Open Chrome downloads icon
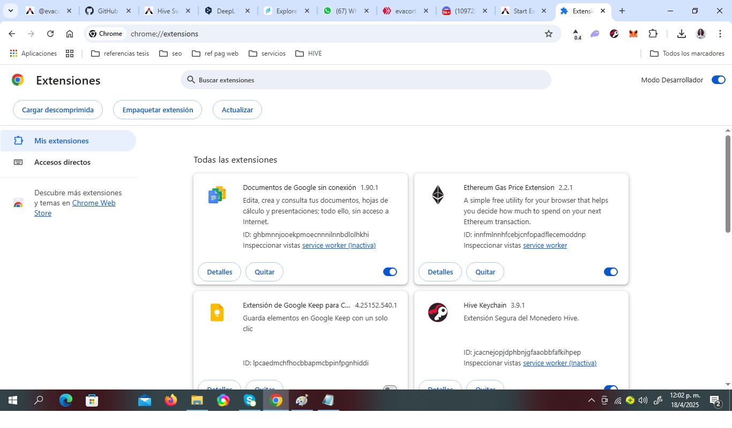The width and height of the screenshot is (732, 428). point(681,34)
